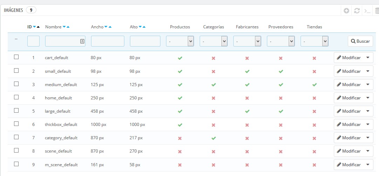Click the add new image type plus icon
The height and width of the screenshot is (176, 379).
[346, 11]
